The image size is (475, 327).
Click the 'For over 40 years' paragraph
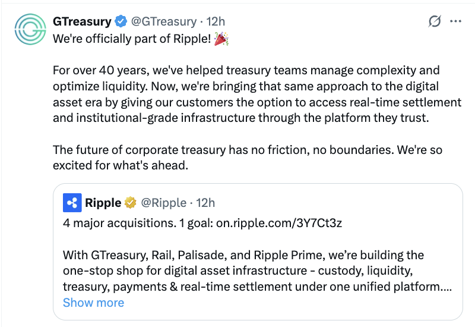257,94
